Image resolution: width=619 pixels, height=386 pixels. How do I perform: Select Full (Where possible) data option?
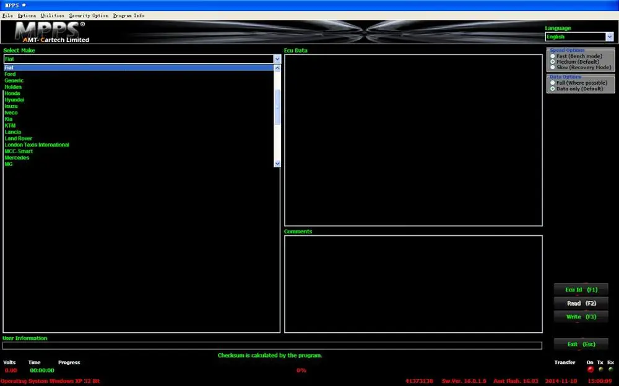tap(552, 82)
